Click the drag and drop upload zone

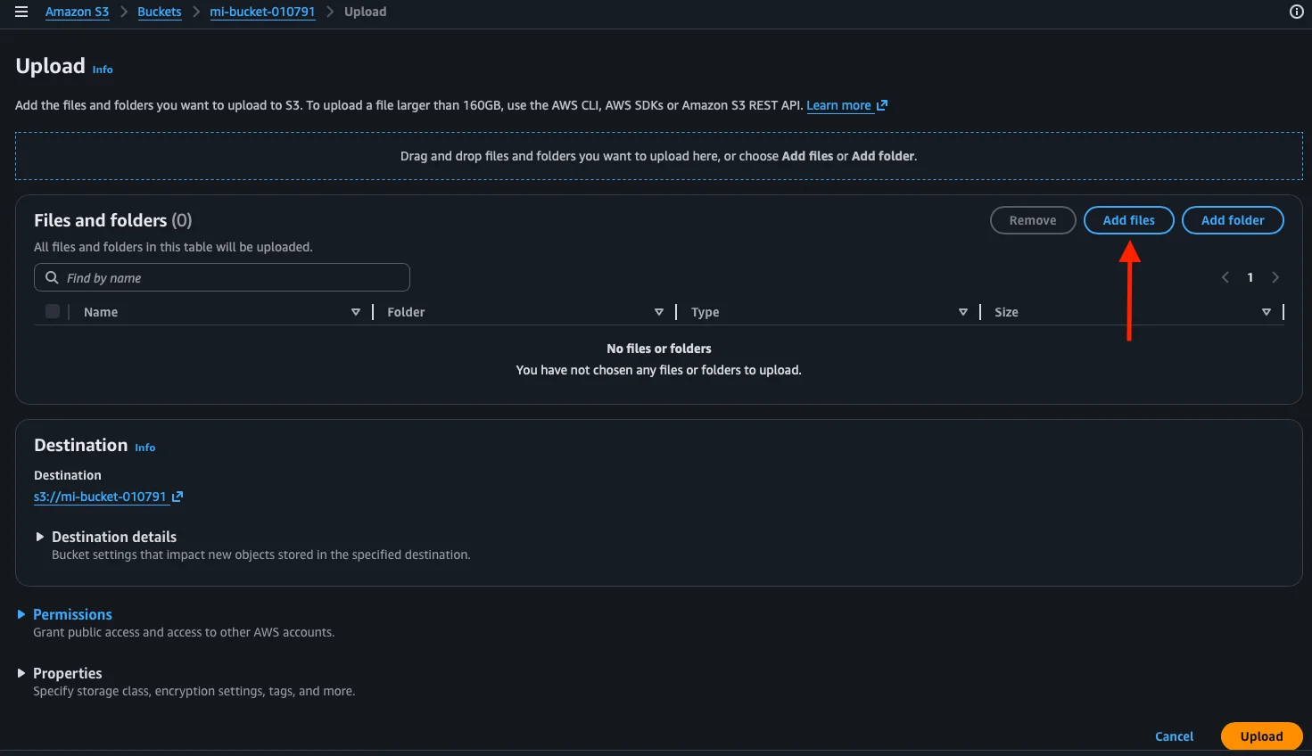click(659, 156)
